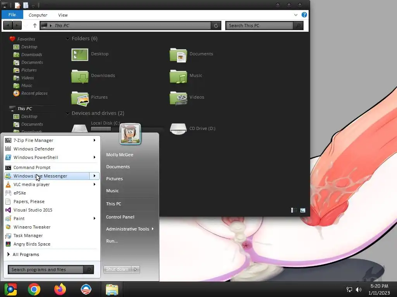Image resolution: width=397 pixels, height=297 pixels.
Task: Select This PC in navigation pane
Action: coord(21,109)
